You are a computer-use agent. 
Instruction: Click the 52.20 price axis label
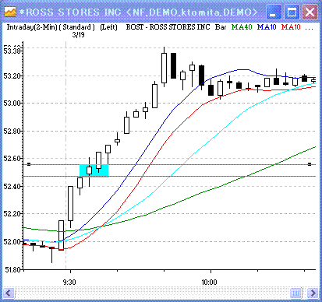(12, 214)
